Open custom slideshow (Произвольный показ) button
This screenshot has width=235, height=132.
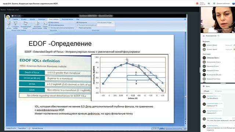(x=26, y=25)
